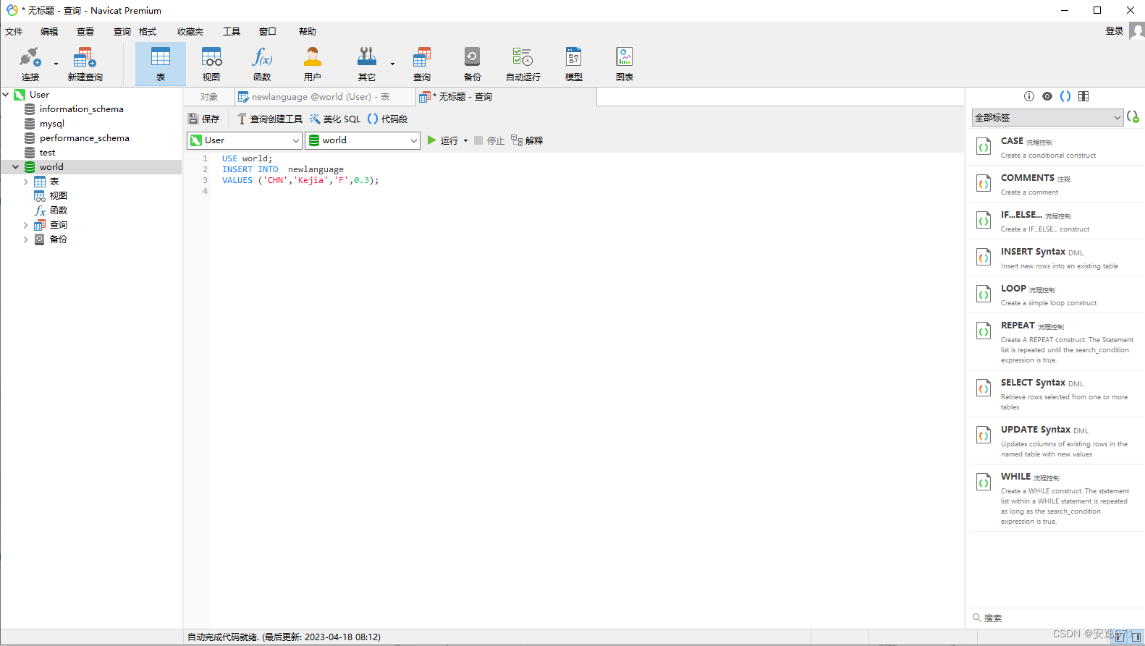Click the info icon in the right panel

[1029, 96]
